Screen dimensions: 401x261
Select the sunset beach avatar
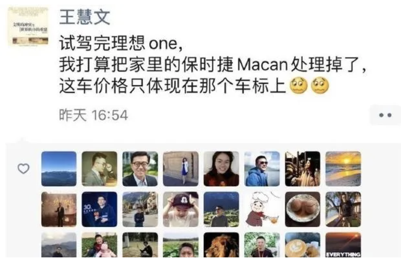click(343, 169)
